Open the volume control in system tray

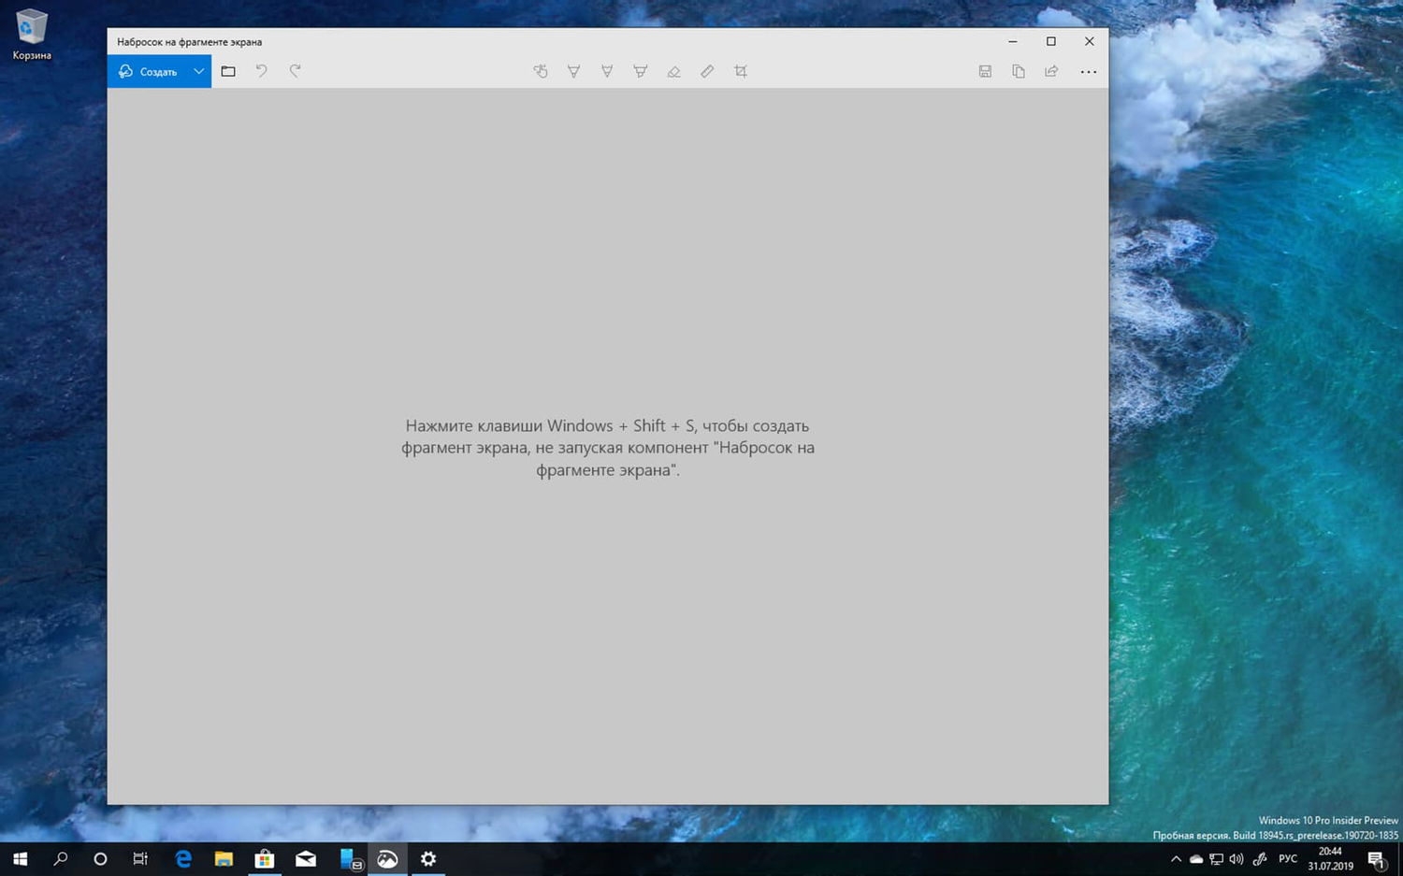pos(1237,859)
